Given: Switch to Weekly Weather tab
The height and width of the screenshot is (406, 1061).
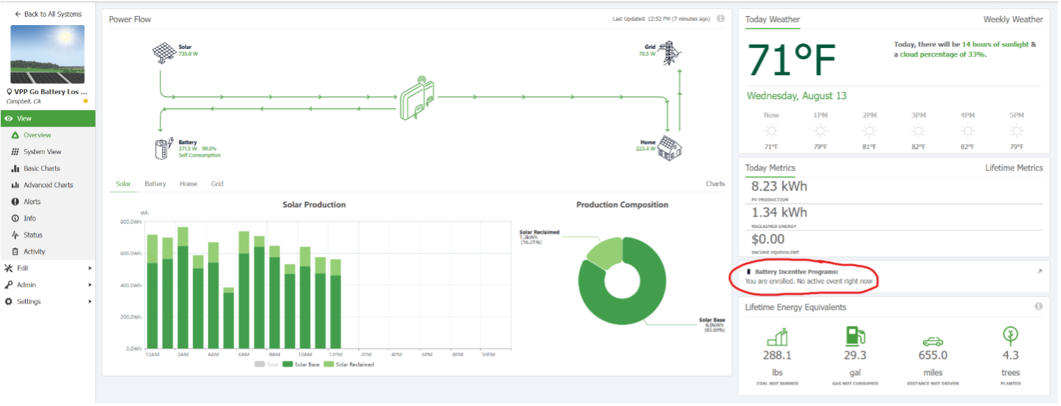Looking at the screenshot, I should click(x=1013, y=19).
